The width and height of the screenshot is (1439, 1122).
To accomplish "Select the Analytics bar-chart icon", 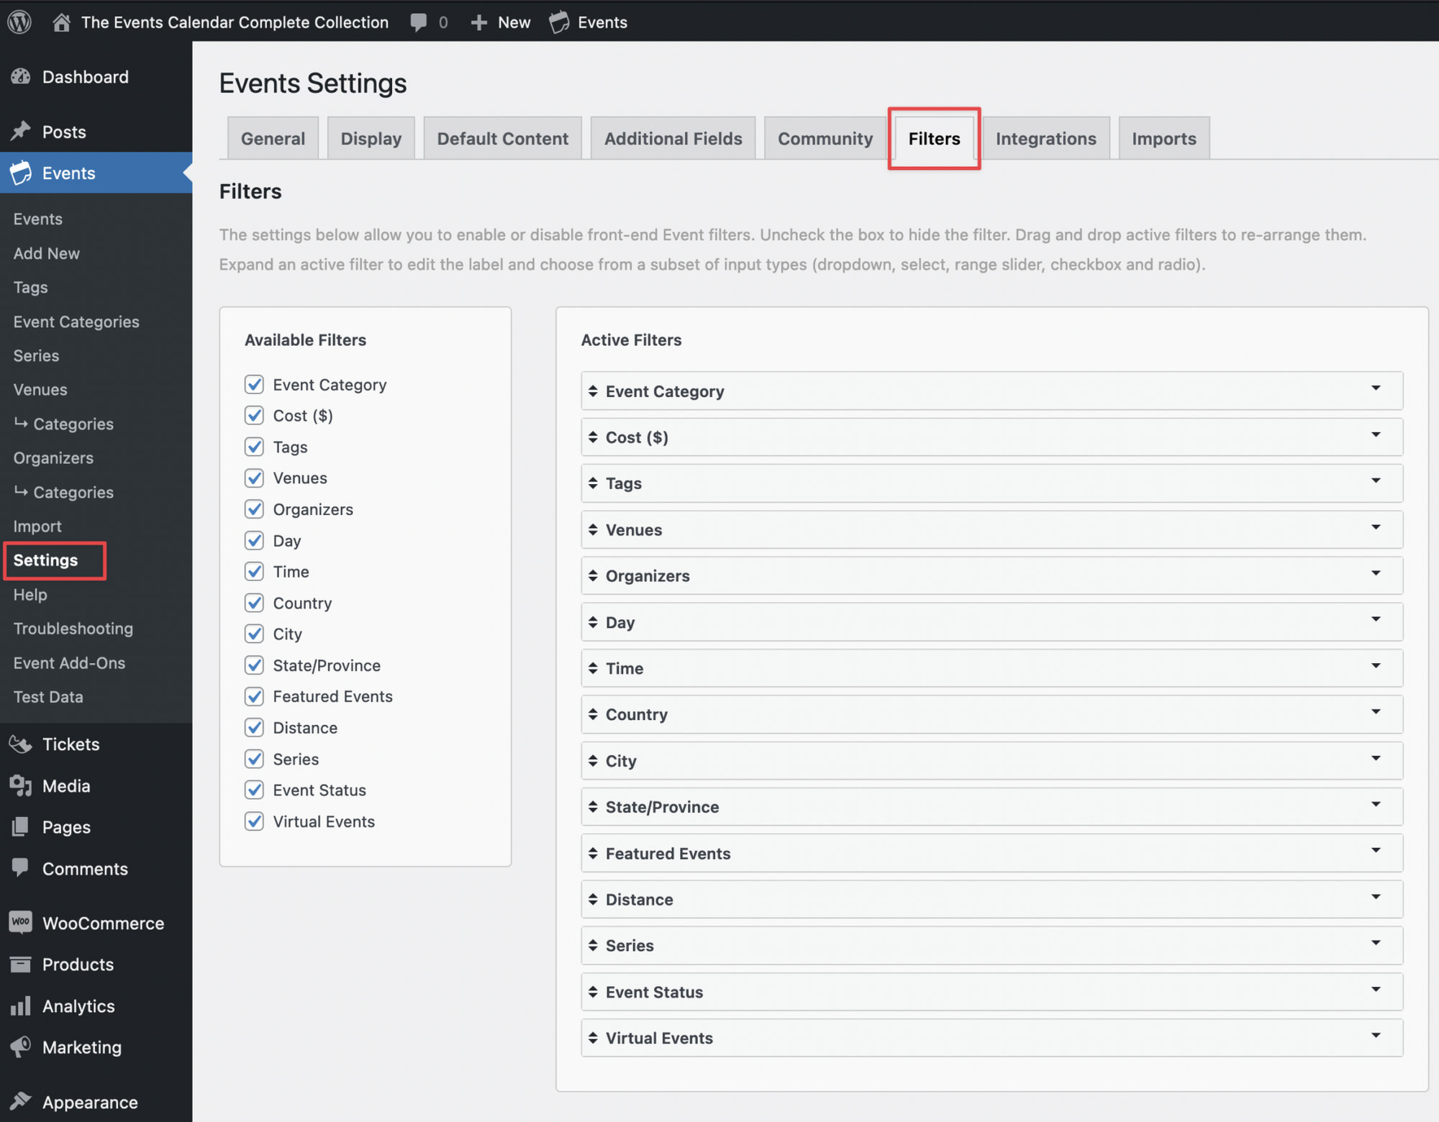I will [21, 1005].
